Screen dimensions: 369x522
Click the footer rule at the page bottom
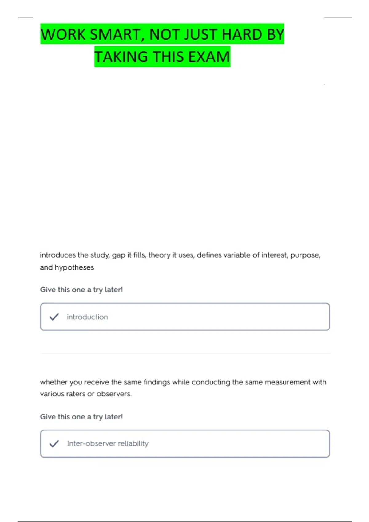coord(184,521)
